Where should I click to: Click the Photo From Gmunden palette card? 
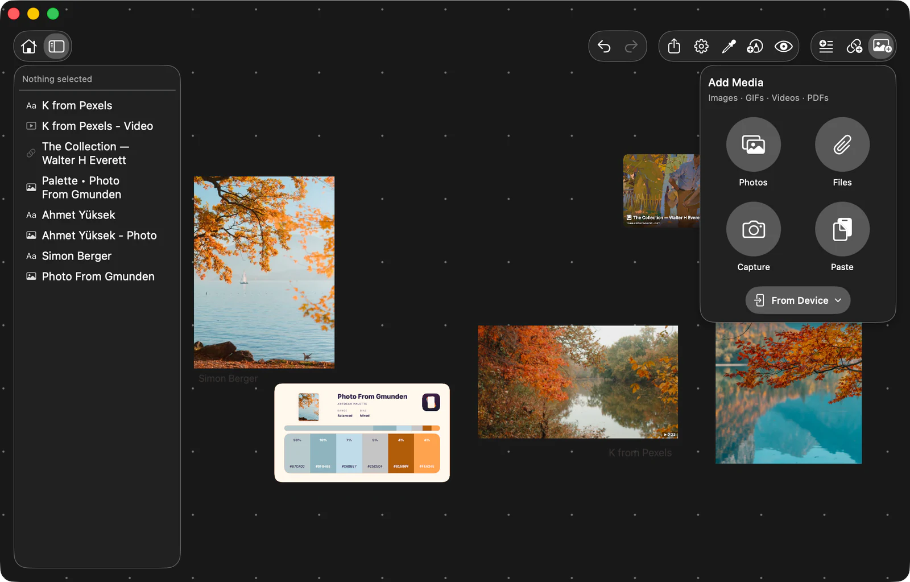click(362, 432)
